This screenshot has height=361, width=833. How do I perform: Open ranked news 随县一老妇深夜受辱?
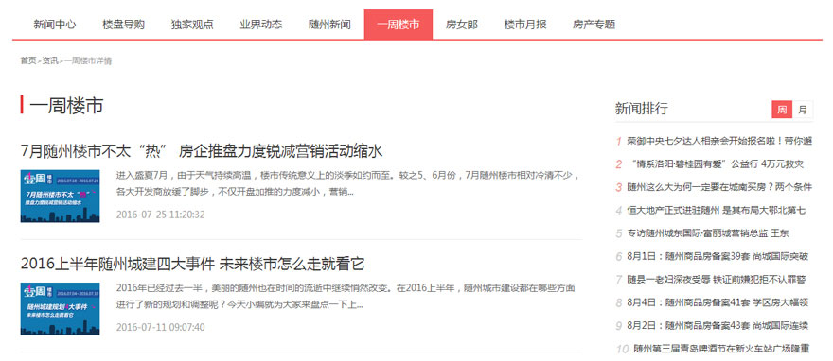[x=717, y=280]
